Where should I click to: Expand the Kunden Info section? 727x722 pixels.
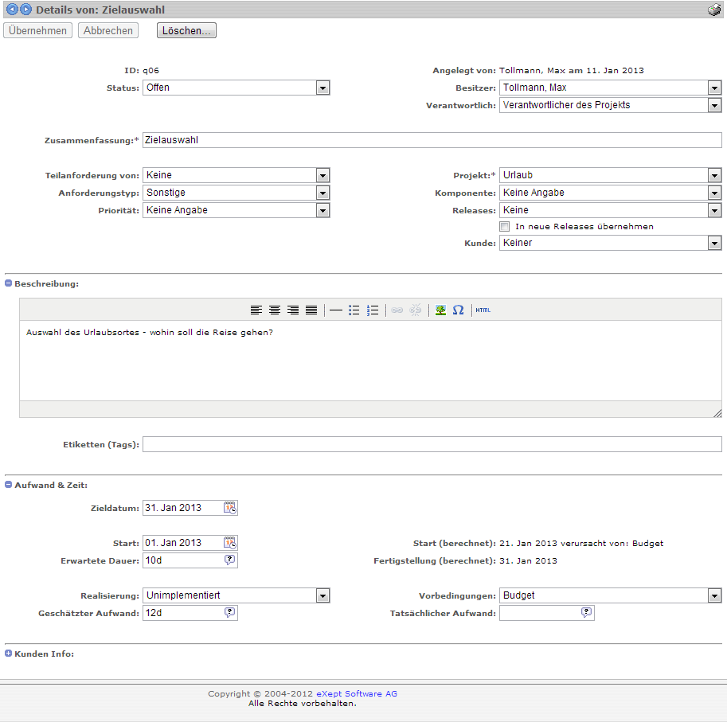coord(9,654)
